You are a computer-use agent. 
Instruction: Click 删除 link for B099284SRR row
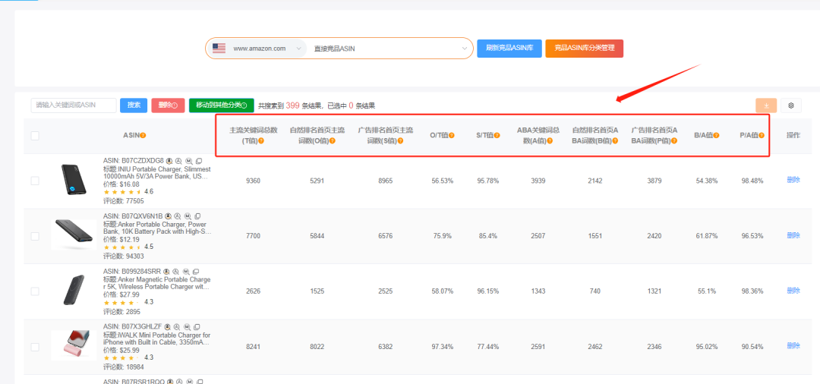click(x=793, y=291)
